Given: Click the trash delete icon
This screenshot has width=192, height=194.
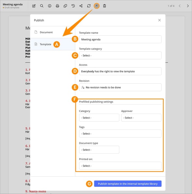Looking at the screenshot, I should click(104, 6).
